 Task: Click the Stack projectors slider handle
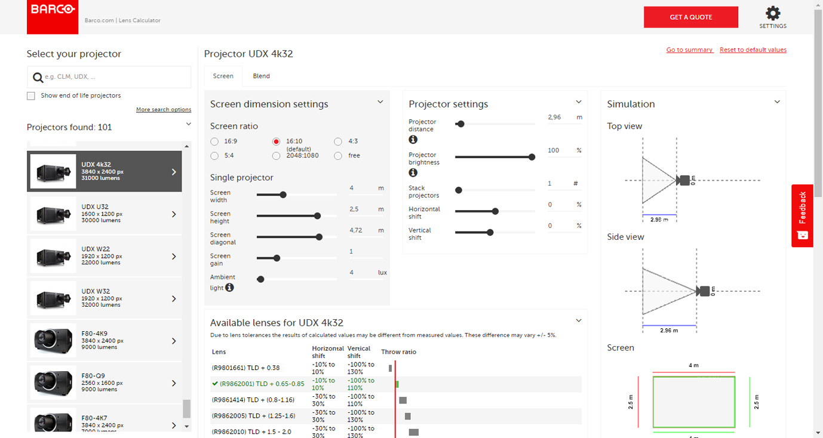pos(459,190)
